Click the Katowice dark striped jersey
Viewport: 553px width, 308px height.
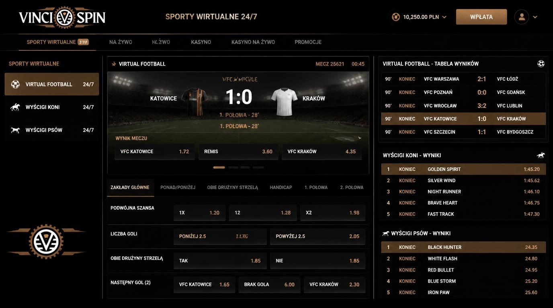[195, 102]
